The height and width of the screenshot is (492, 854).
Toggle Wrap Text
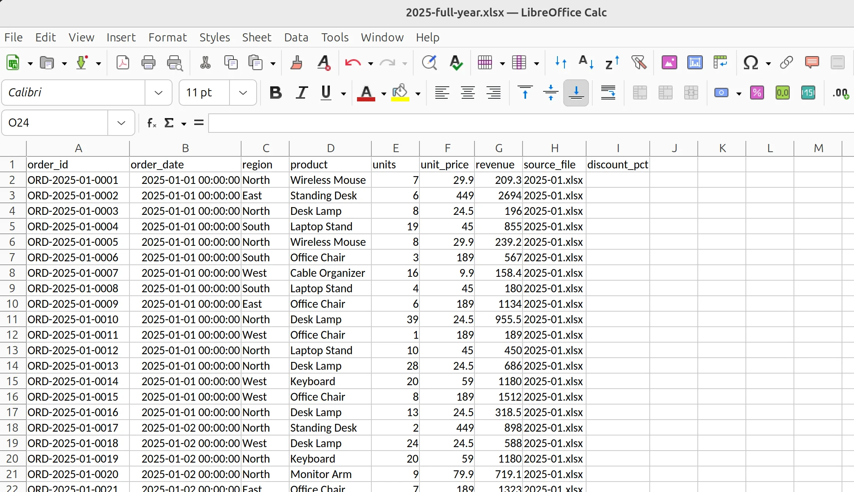pos(608,93)
